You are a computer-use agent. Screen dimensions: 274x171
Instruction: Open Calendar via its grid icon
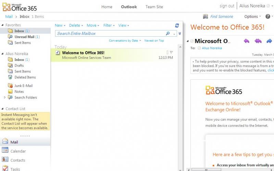click(x=5, y=150)
